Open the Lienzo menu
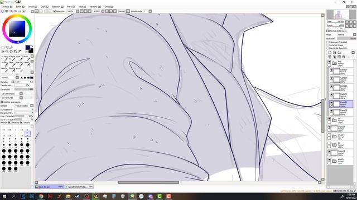Viewport: 357px width, 200px height. (32, 7)
